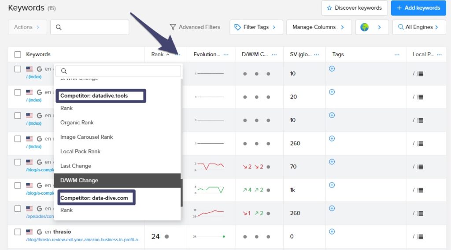Viewport: 451px width, 250px height.
Task: Open the Local P... column options dots
Action: click(x=439, y=54)
